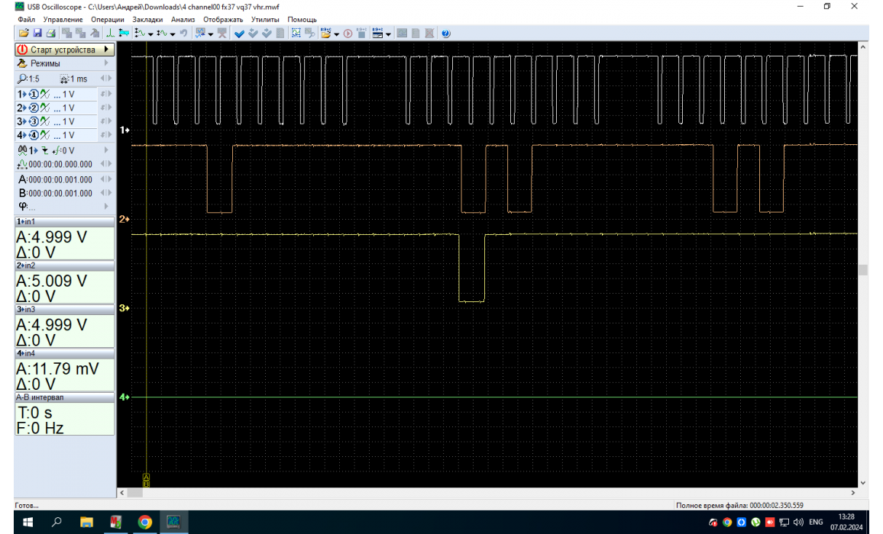Toggle channel 4 enable icon in sidebar
Image resolution: width=883 pixels, height=534 pixels.
[34, 135]
